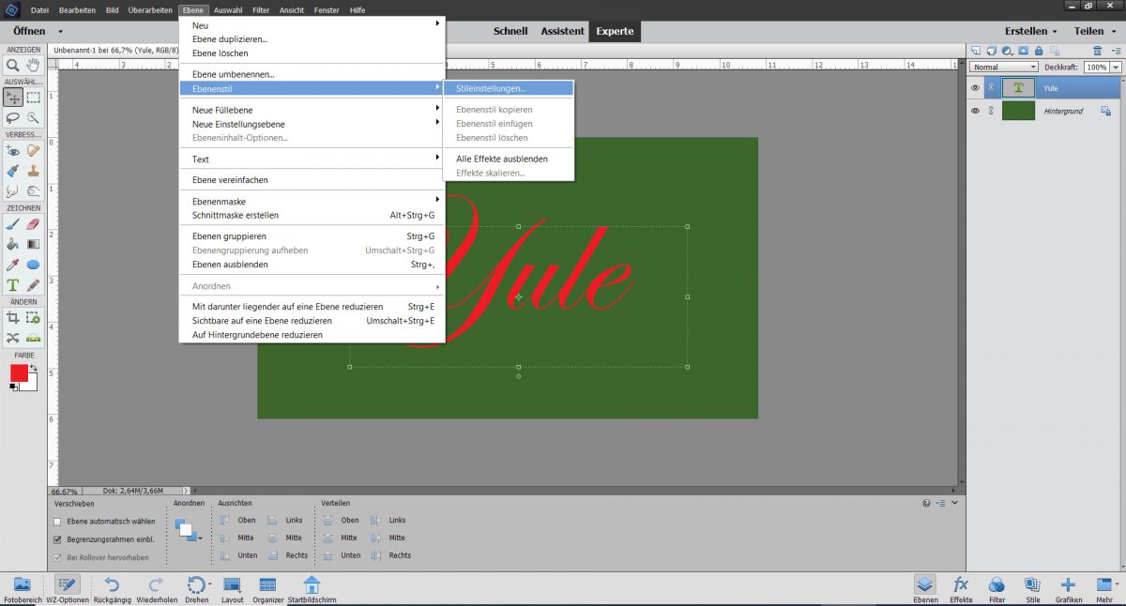Viewport: 1126px width, 606px height.
Task: Create a new layer in the Layers panel
Action: 976,50
